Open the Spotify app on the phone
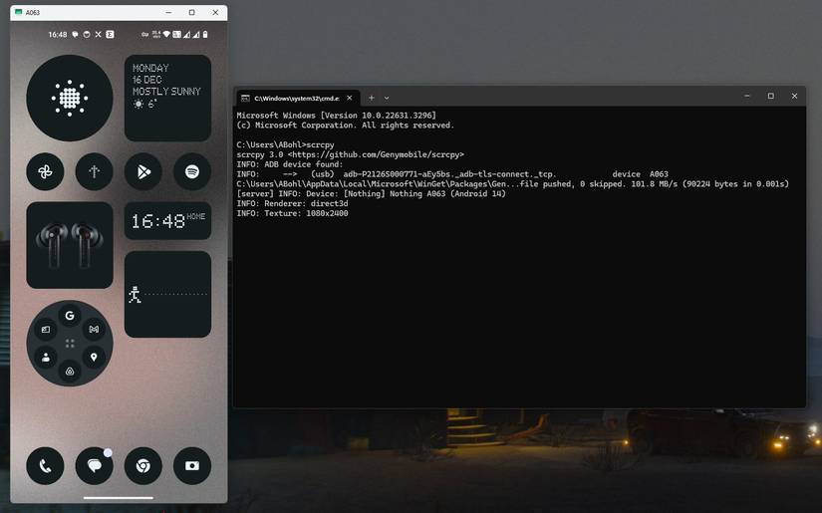This screenshot has height=513, width=822. pos(192,171)
